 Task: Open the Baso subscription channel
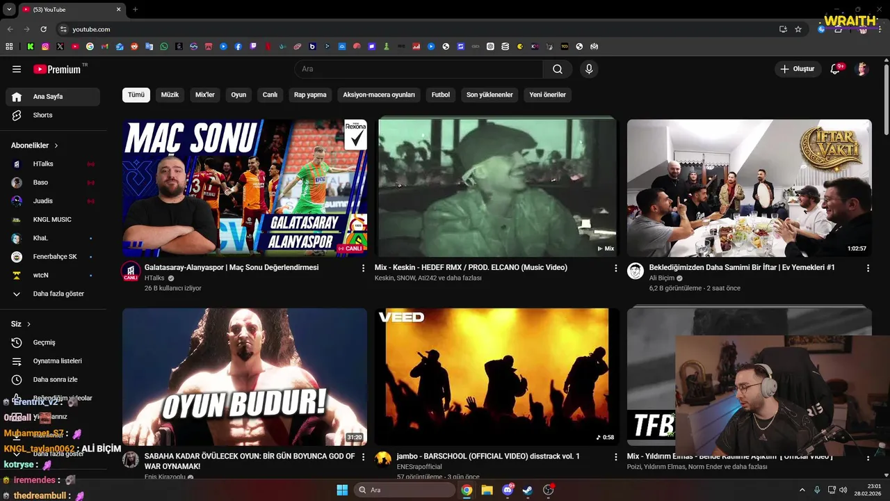pos(53,182)
